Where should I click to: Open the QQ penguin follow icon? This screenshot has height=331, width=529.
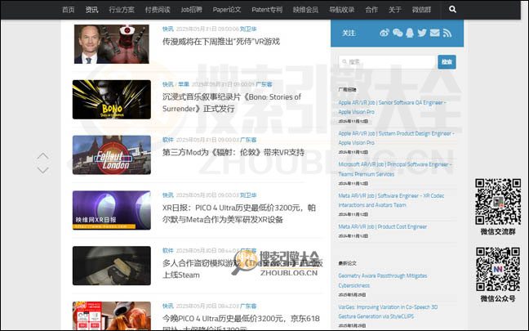pos(410,33)
